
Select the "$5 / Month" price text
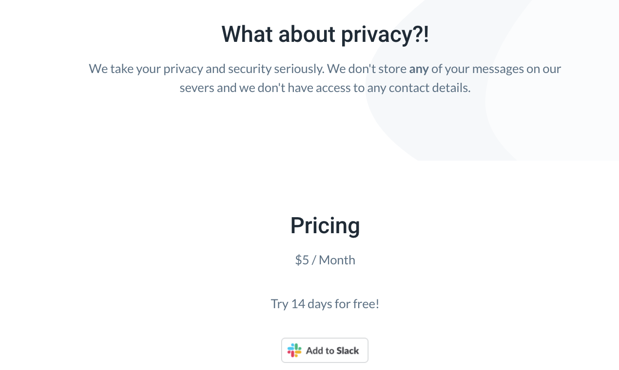click(325, 260)
